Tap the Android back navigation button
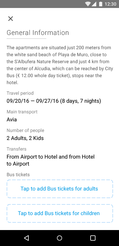Screen dimensions: 119x246 [x=26, y=238]
